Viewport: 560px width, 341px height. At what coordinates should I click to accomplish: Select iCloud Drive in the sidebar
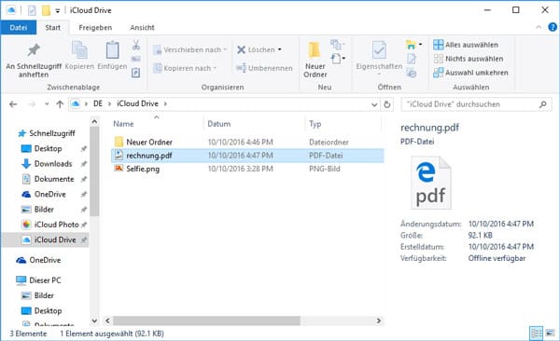click(x=46, y=239)
